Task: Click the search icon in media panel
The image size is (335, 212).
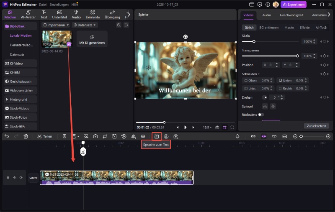Action: pos(119,25)
